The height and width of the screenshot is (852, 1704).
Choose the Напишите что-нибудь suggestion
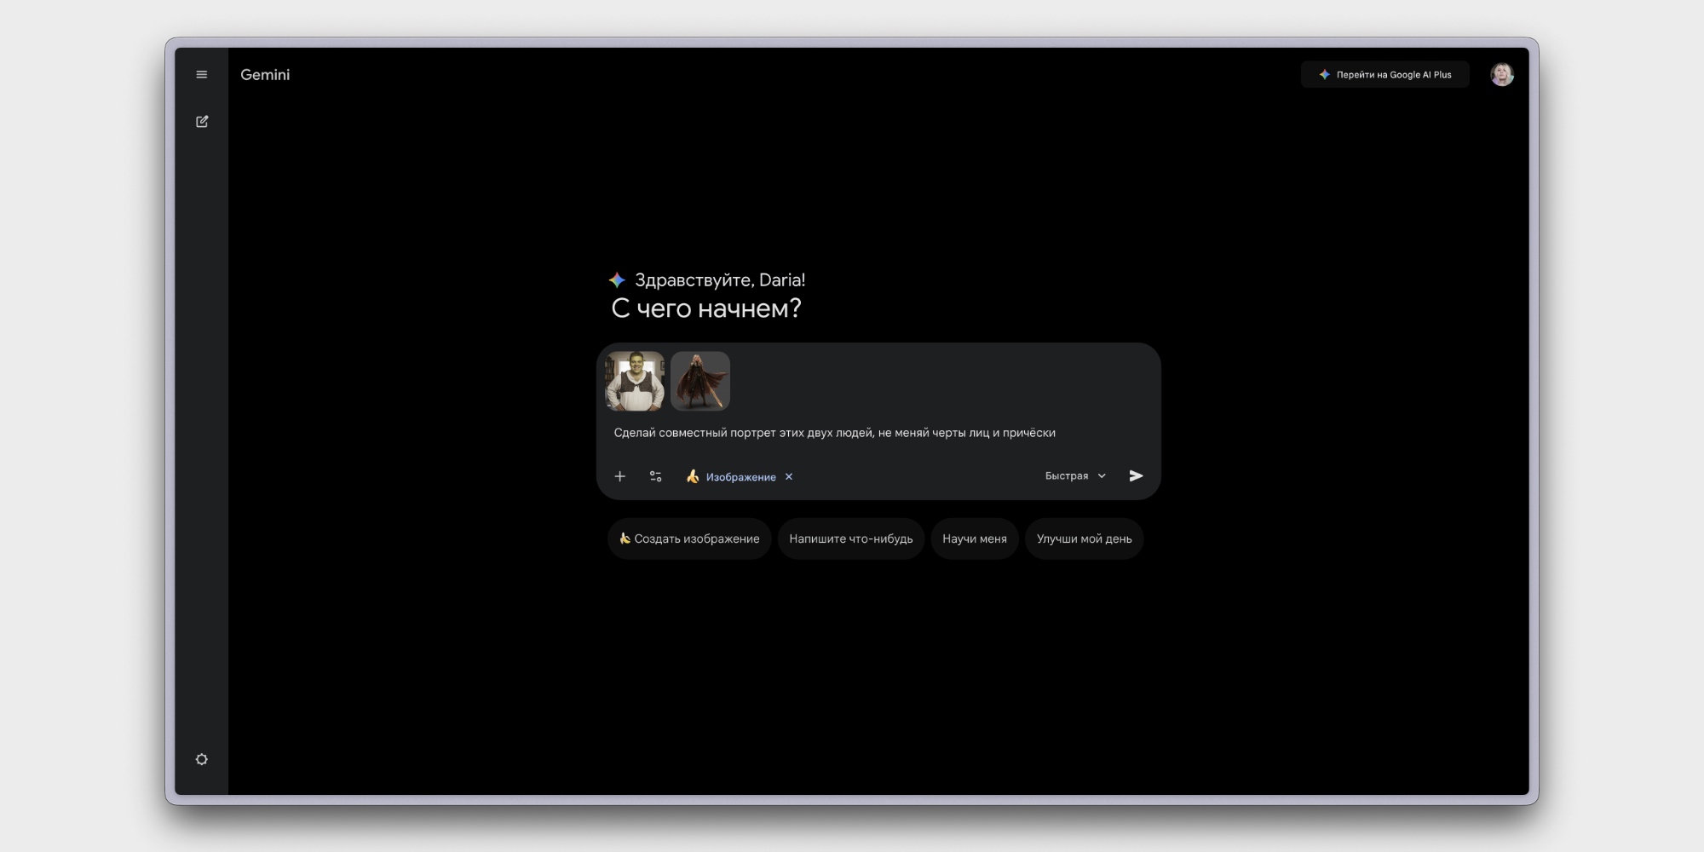(850, 538)
